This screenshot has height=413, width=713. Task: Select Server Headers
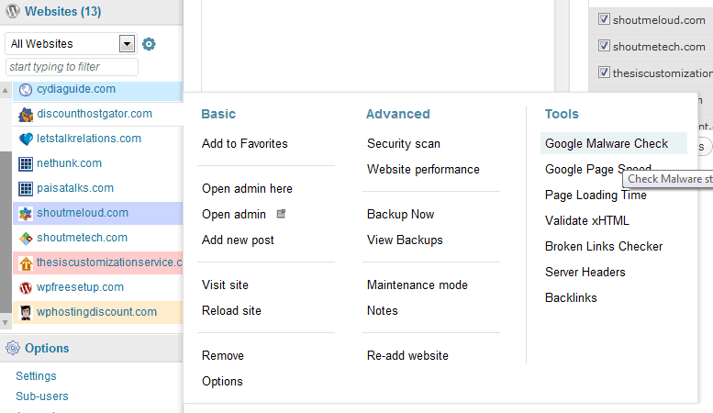tap(585, 272)
